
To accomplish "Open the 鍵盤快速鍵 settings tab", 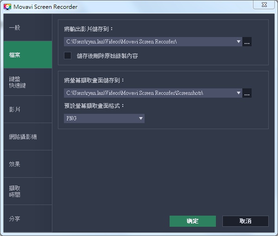I will click(x=28, y=82).
